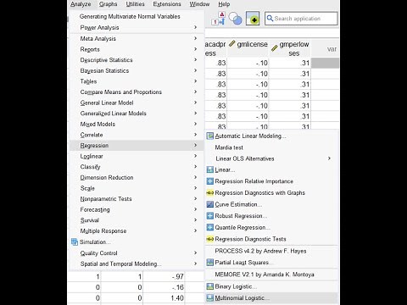
Task: Open Survival submenu
Action: pyautogui.click(x=137, y=220)
